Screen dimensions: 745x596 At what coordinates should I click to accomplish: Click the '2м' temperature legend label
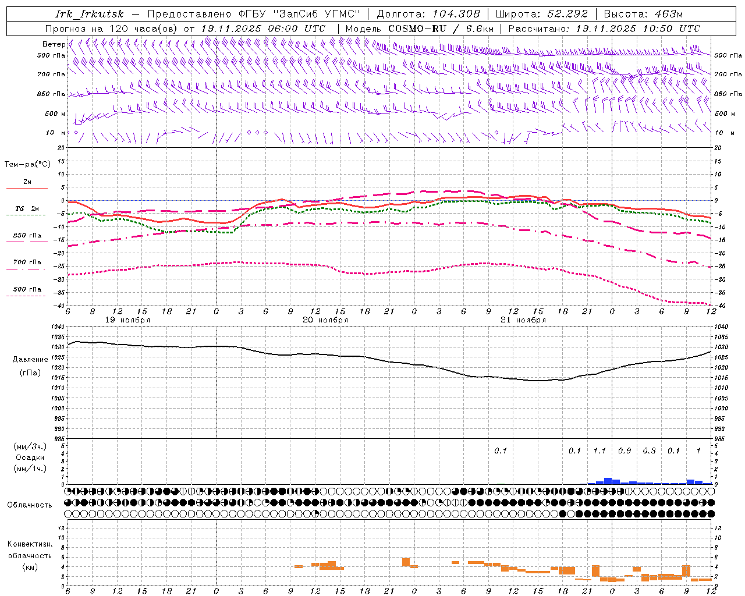point(27,182)
